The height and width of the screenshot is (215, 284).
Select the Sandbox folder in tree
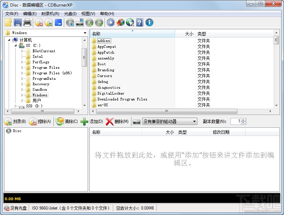coord(40,89)
